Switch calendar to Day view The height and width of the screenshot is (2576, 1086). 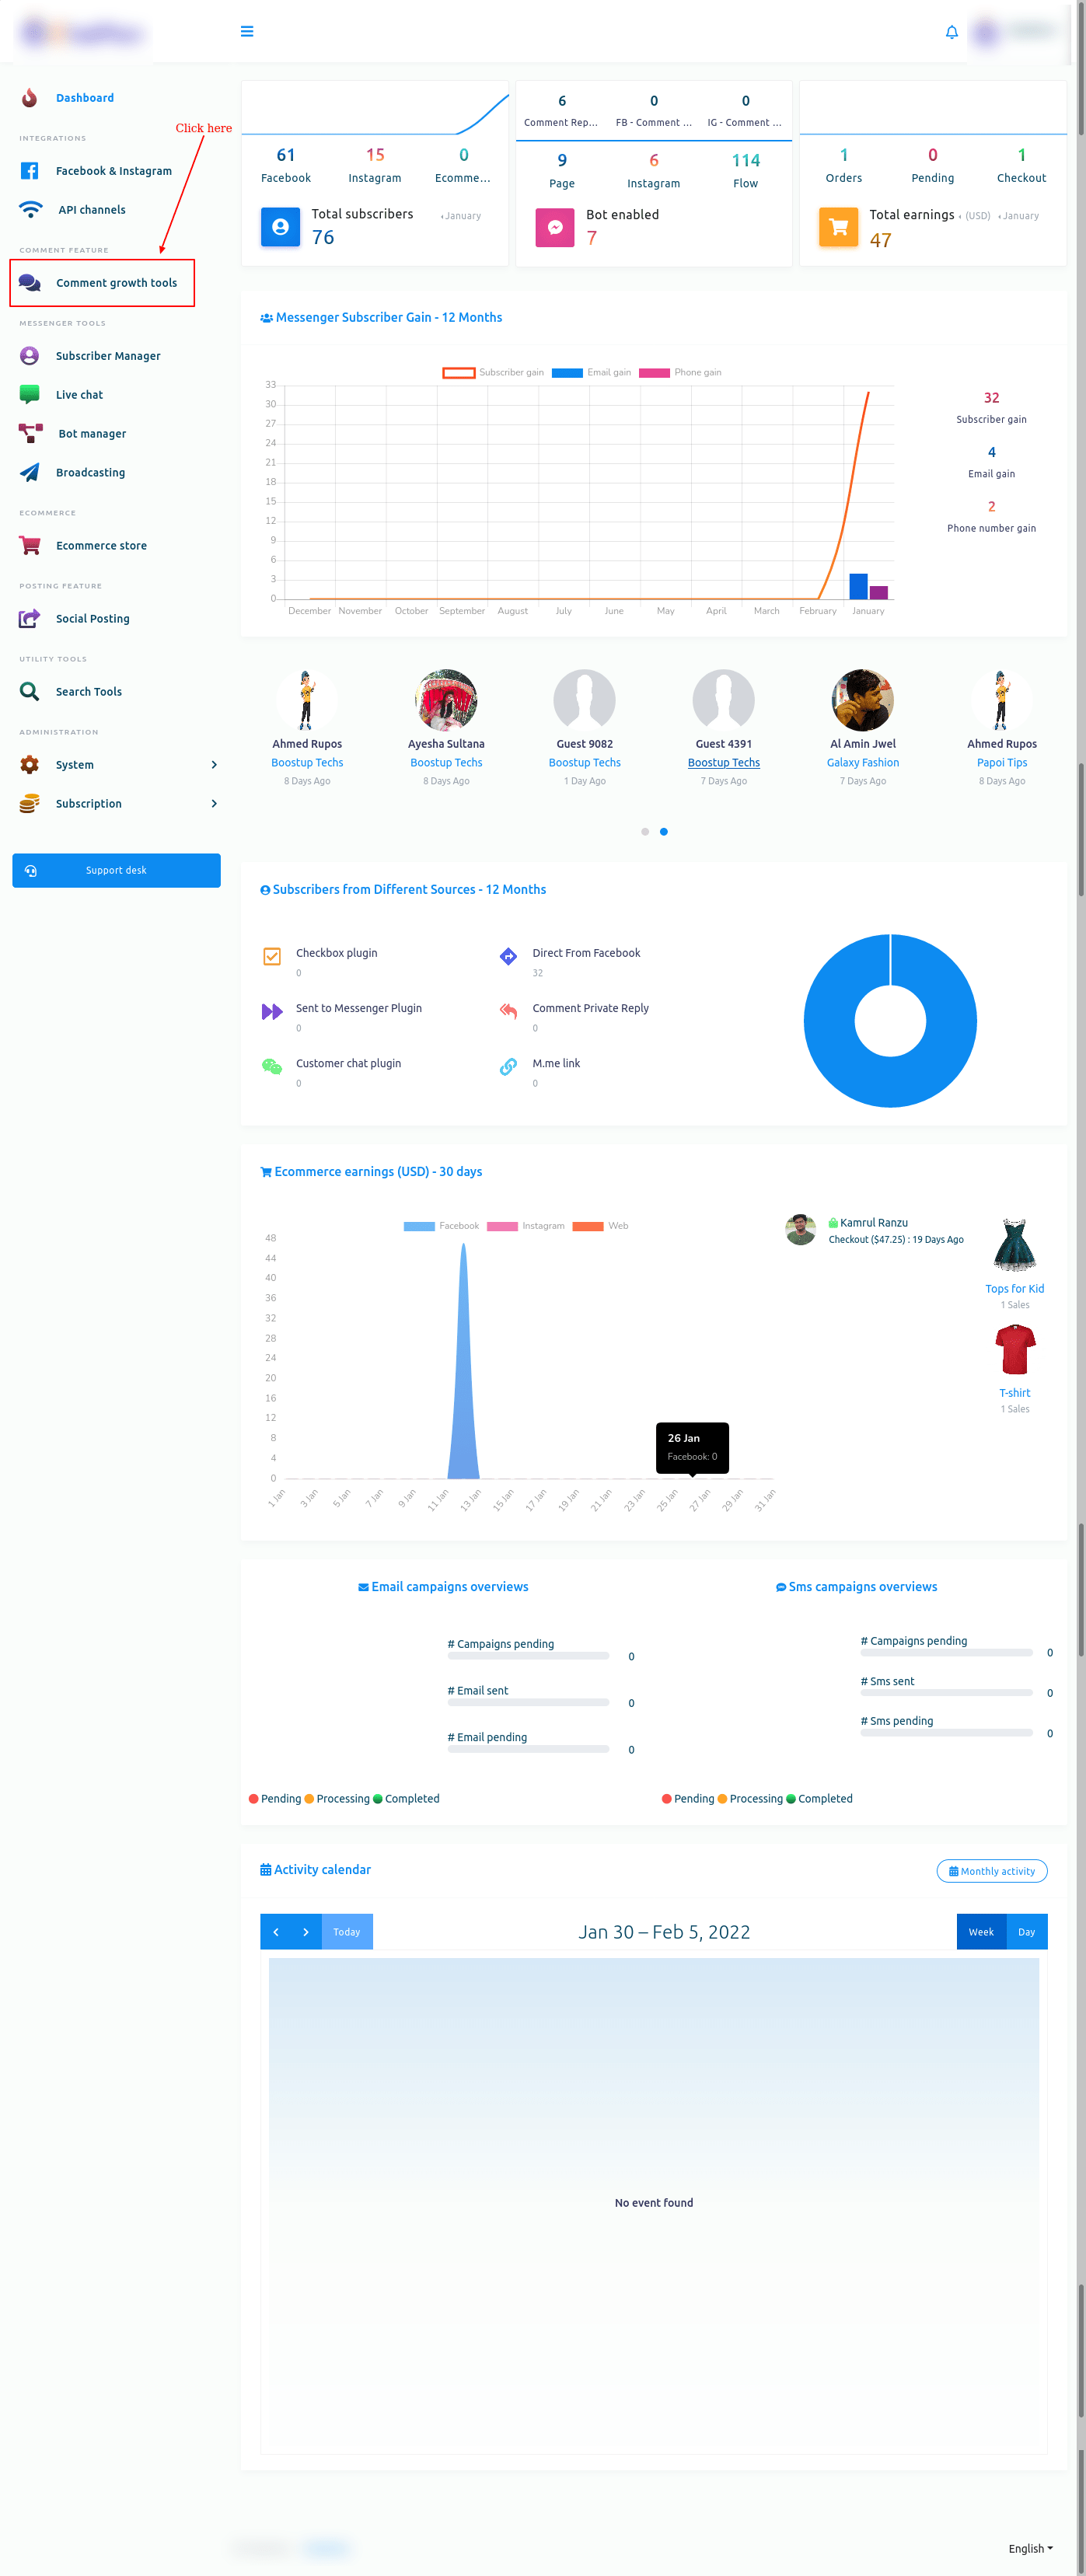click(x=1026, y=1931)
